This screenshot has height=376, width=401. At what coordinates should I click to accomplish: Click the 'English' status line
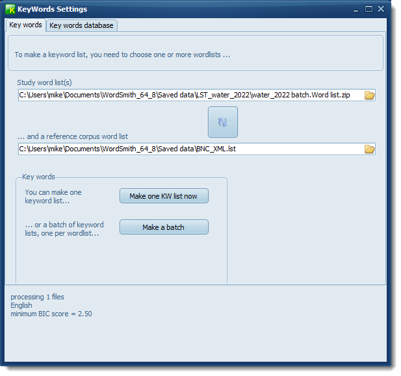21,305
